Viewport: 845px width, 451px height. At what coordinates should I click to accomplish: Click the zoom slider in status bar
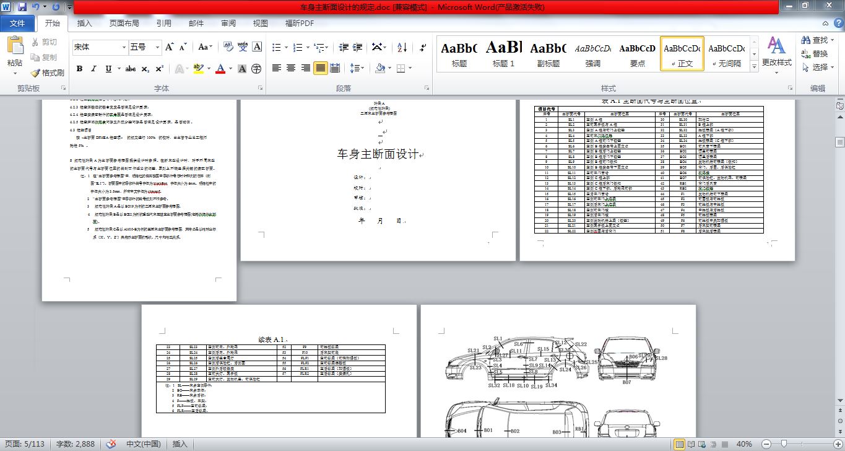pos(784,444)
